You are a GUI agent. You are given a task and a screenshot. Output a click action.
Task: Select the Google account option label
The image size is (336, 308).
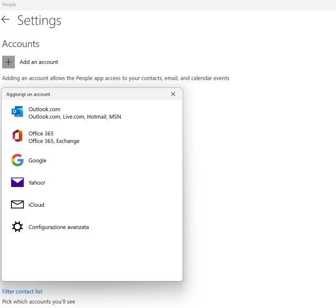[x=37, y=161]
